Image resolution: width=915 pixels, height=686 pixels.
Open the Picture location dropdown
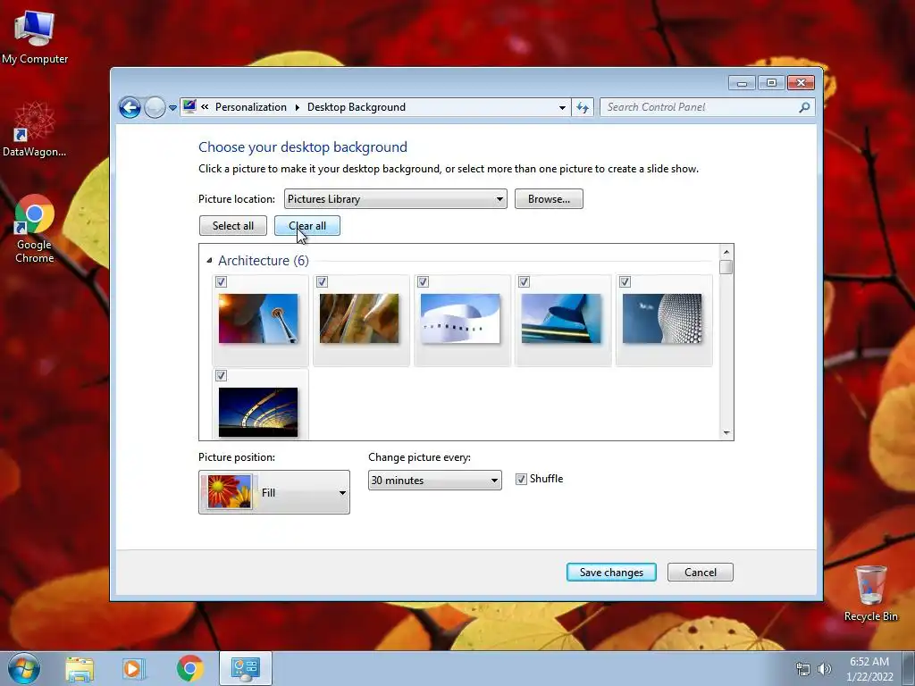click(x=396, y=199)
